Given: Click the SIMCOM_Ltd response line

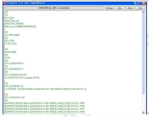Looking at the screenshot, I should (x=12, y=21).
